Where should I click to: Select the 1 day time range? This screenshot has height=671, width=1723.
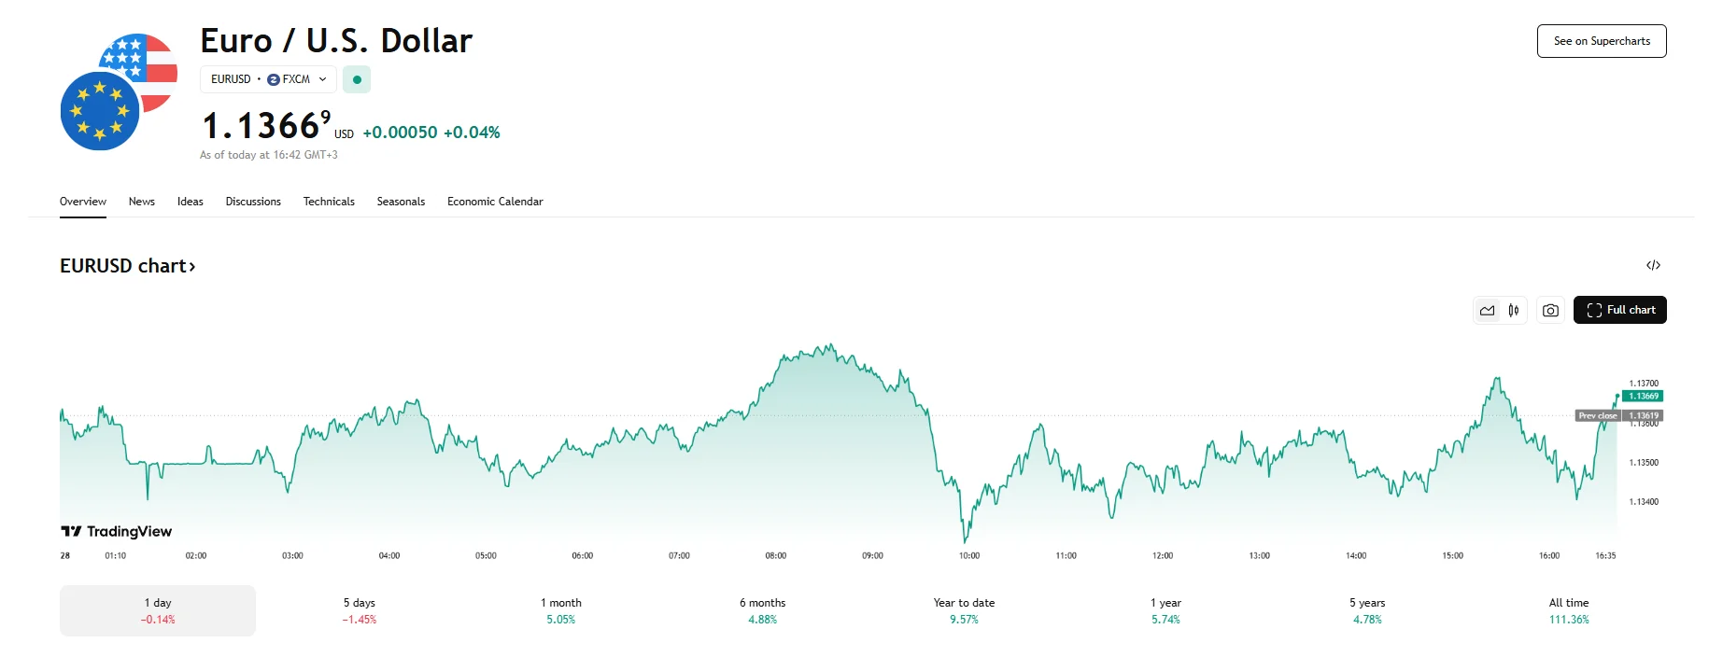158,610
